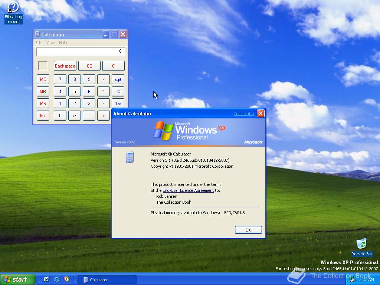Click digit 4 on the Calculator
The width and height of the screenshot is (380, 285).
pos(60,91)
